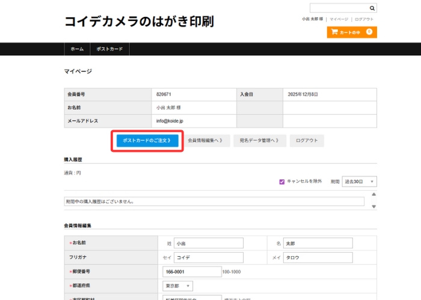The width and height of the screenshot is (421, 300).
Task: Click the ログアウト link in the header
Action: tap(364, 19)
